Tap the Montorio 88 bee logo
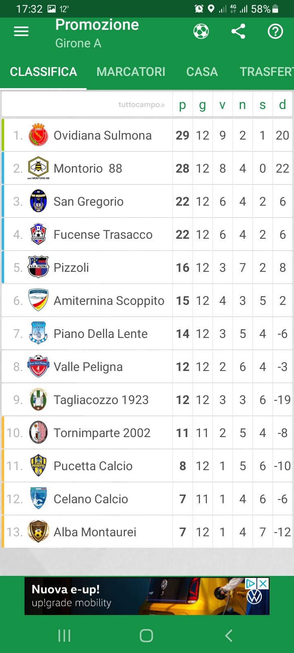Screen dimensions: 294x653 click(x=38, y=167)
